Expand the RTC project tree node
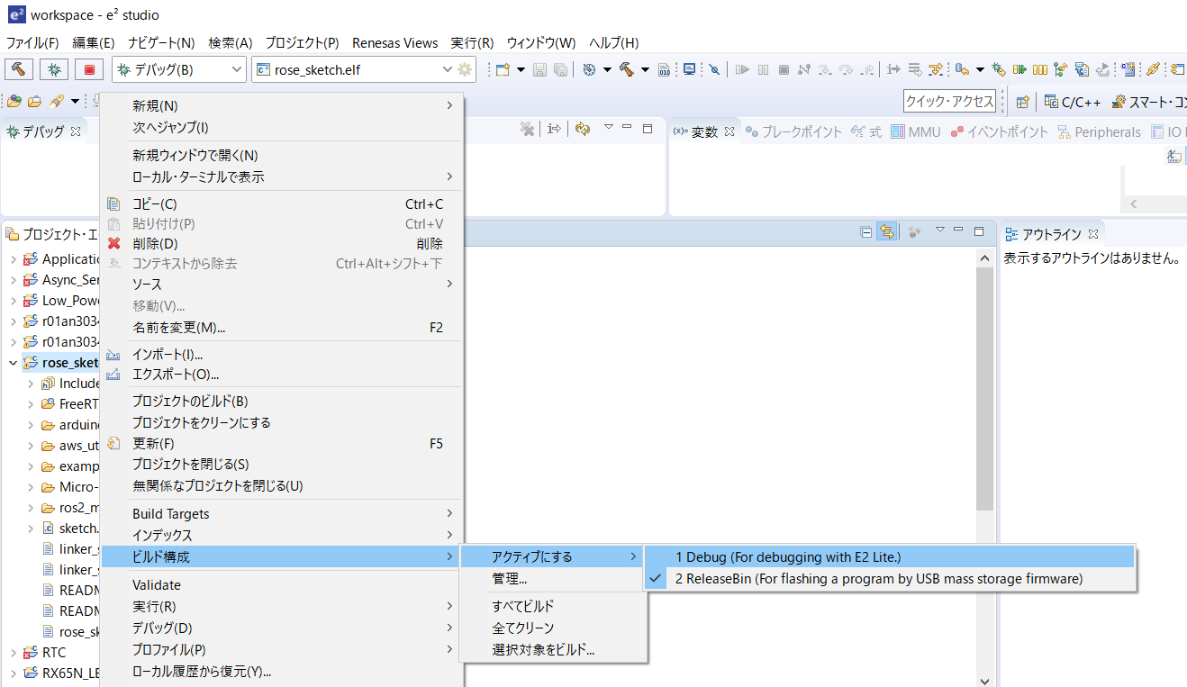Screen dimensions: 1187x687 (13, 652)
